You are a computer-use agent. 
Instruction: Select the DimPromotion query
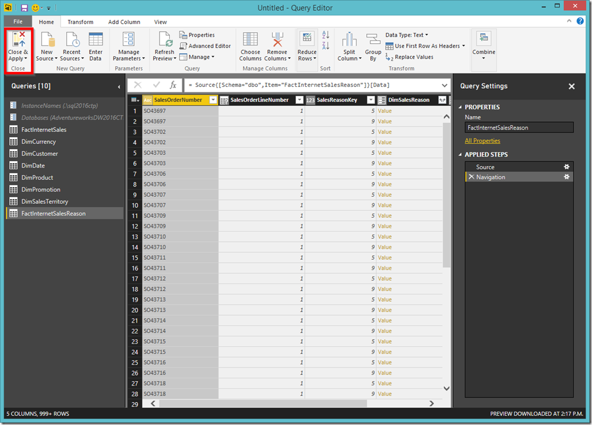64,189
